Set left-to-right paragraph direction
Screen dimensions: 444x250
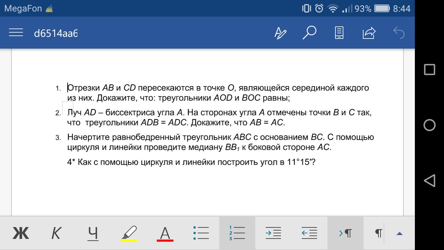(x=345, y=233)
